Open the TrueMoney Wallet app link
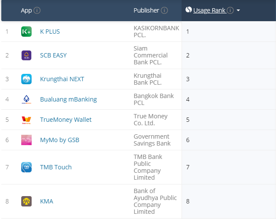Viewport: 276px width, 219px height. [66, 120]
